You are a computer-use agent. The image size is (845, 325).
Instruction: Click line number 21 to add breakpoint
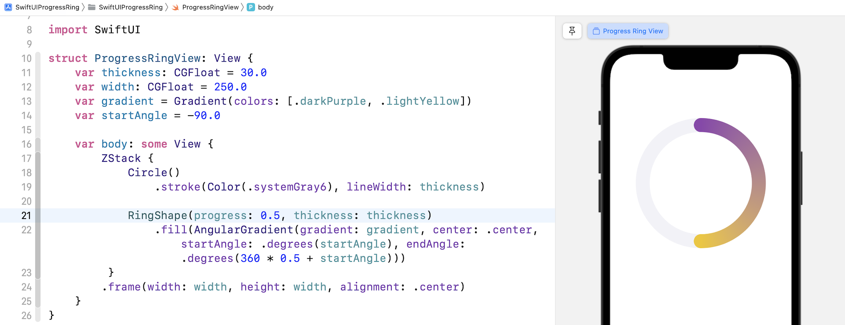[x=26, y=215]
